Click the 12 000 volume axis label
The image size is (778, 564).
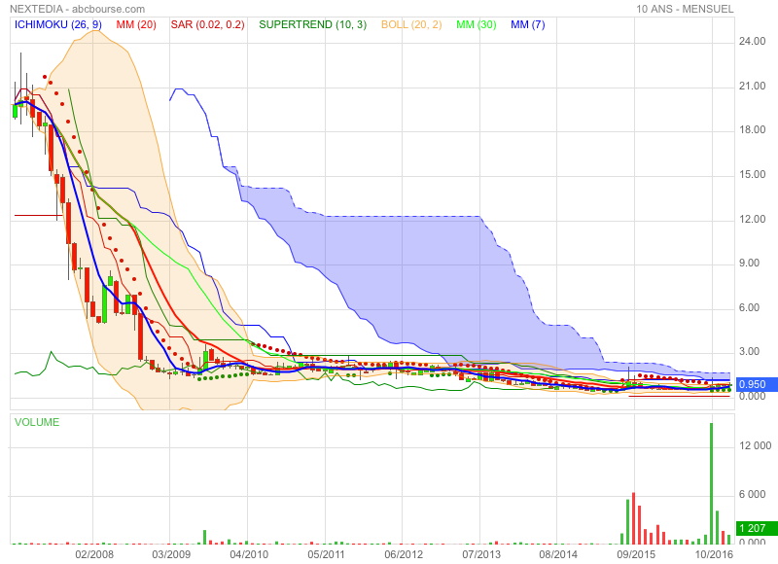pyautogui.click(x=756, y=445)
